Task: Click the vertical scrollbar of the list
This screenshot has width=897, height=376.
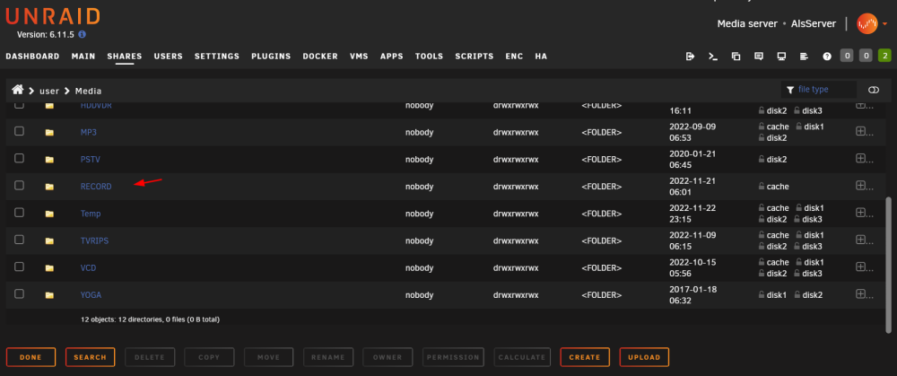Action: [x=888, y=265]
